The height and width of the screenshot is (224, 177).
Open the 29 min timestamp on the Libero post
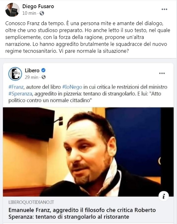pos(31,77)
